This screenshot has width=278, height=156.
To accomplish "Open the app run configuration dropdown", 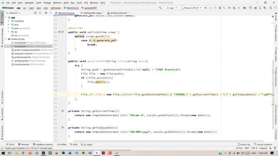I will click(x=172, y=8).
